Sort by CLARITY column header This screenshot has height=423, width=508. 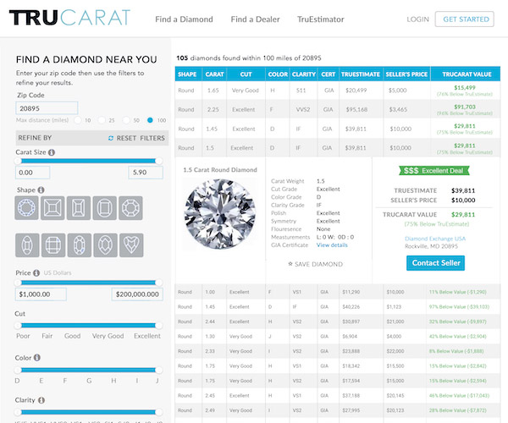click(304, 74)
